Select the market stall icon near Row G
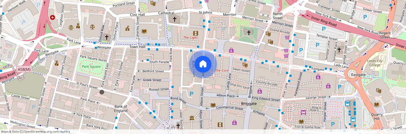406x134 pixels. pos(303,113)
